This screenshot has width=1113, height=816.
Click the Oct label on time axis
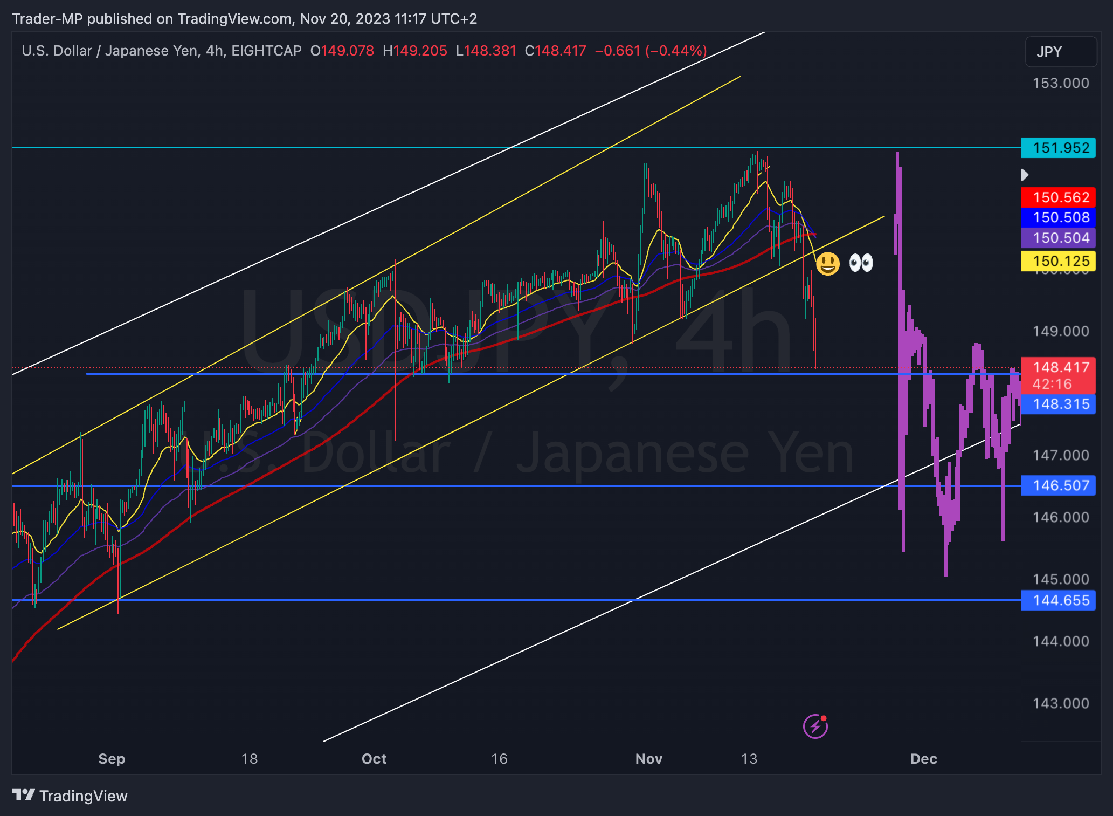(x=374, y=759)
